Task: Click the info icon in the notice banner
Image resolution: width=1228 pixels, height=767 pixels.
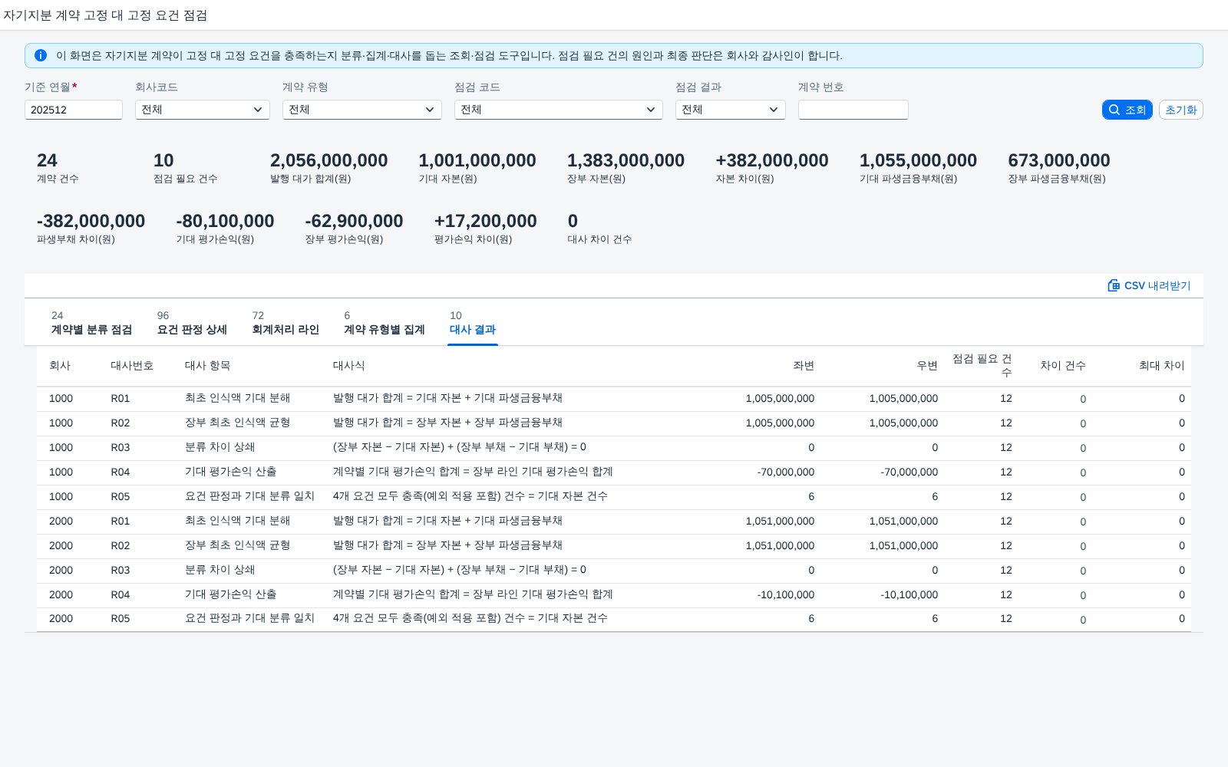Action: coord(41,55)
